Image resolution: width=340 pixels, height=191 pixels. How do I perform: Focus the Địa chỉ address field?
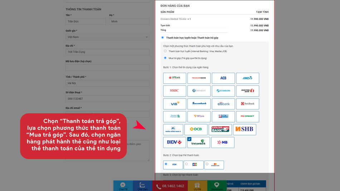click(x=107, y=52)
